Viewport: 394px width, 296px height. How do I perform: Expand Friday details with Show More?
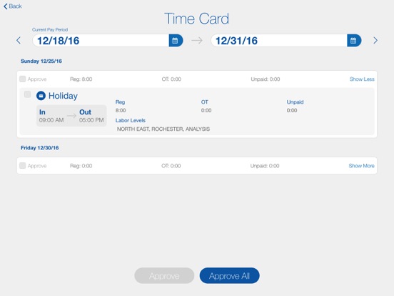(361, 166)
